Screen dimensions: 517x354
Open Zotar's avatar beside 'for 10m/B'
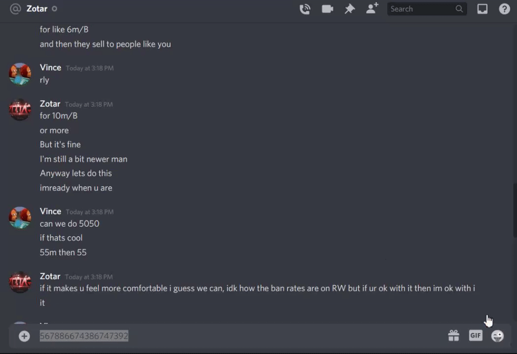(20, 110)
